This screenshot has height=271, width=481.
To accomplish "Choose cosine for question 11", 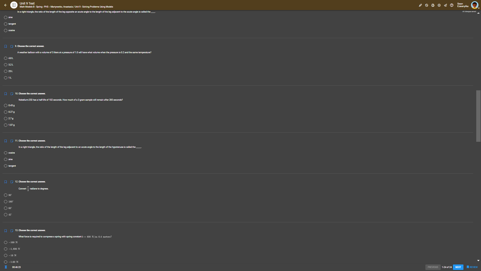I will tap(6, 153).
